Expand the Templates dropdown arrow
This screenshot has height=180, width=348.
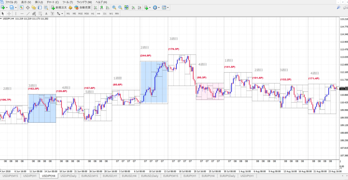coord(168,7)
